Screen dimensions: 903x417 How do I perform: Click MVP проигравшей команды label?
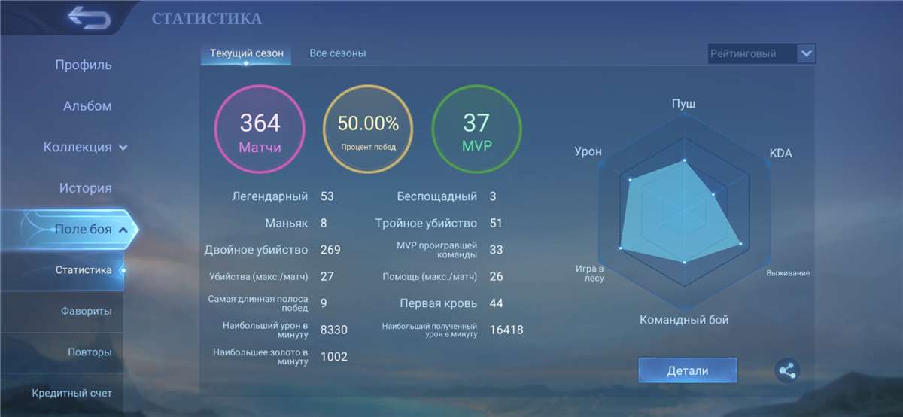pos(436,250)
